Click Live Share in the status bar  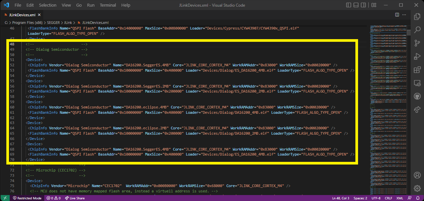tap(75, 198)
